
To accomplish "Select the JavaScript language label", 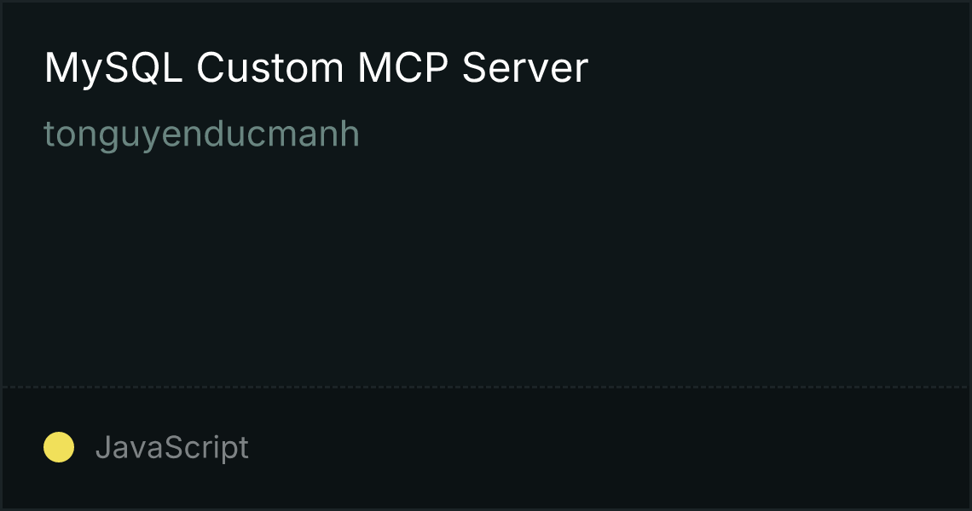I will pos(171,448).
